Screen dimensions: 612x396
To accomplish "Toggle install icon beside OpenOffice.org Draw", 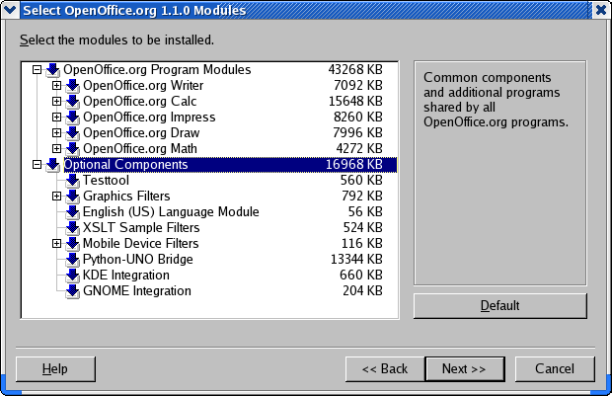I will (x=73, y=133).
